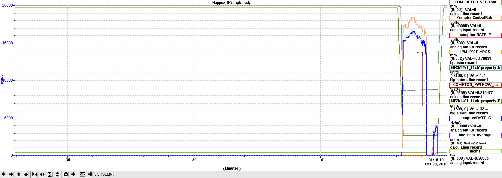Click the HappexIIICompton.stp graph title
This screenshot has height=178, width=502.
tap(232, 3)
